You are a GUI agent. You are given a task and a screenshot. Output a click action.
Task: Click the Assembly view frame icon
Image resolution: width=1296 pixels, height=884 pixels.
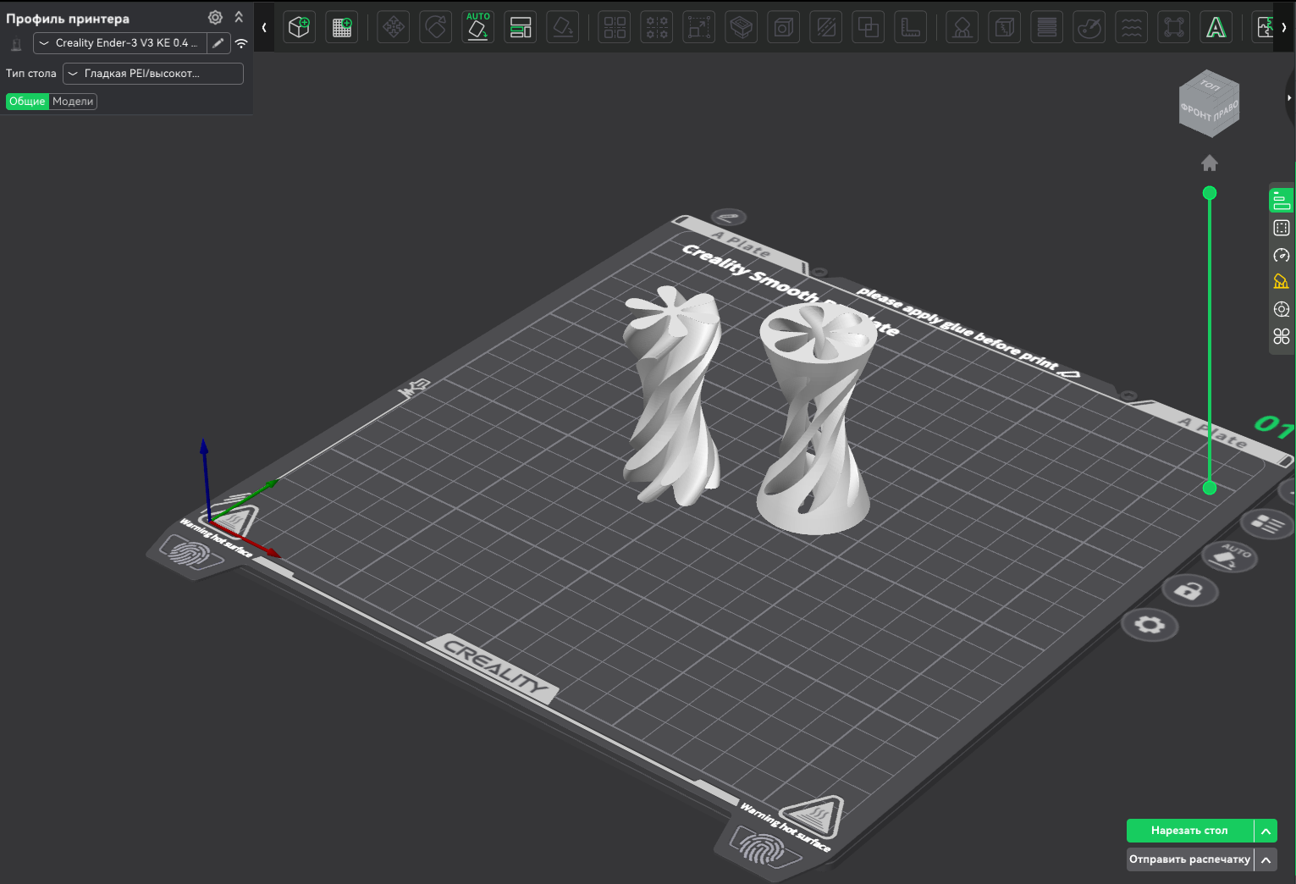(1174, 27)
